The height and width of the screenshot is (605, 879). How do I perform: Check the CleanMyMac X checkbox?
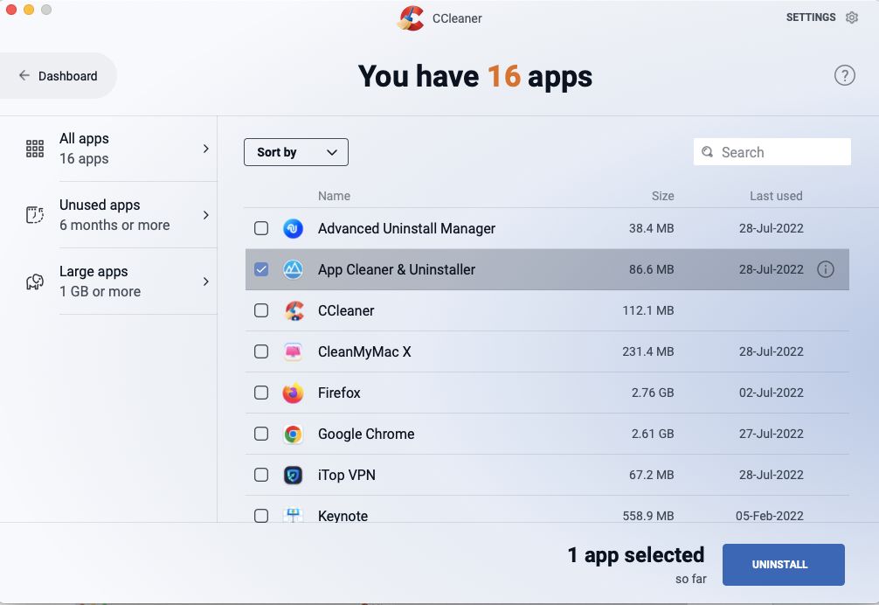(x=261, y=351)
